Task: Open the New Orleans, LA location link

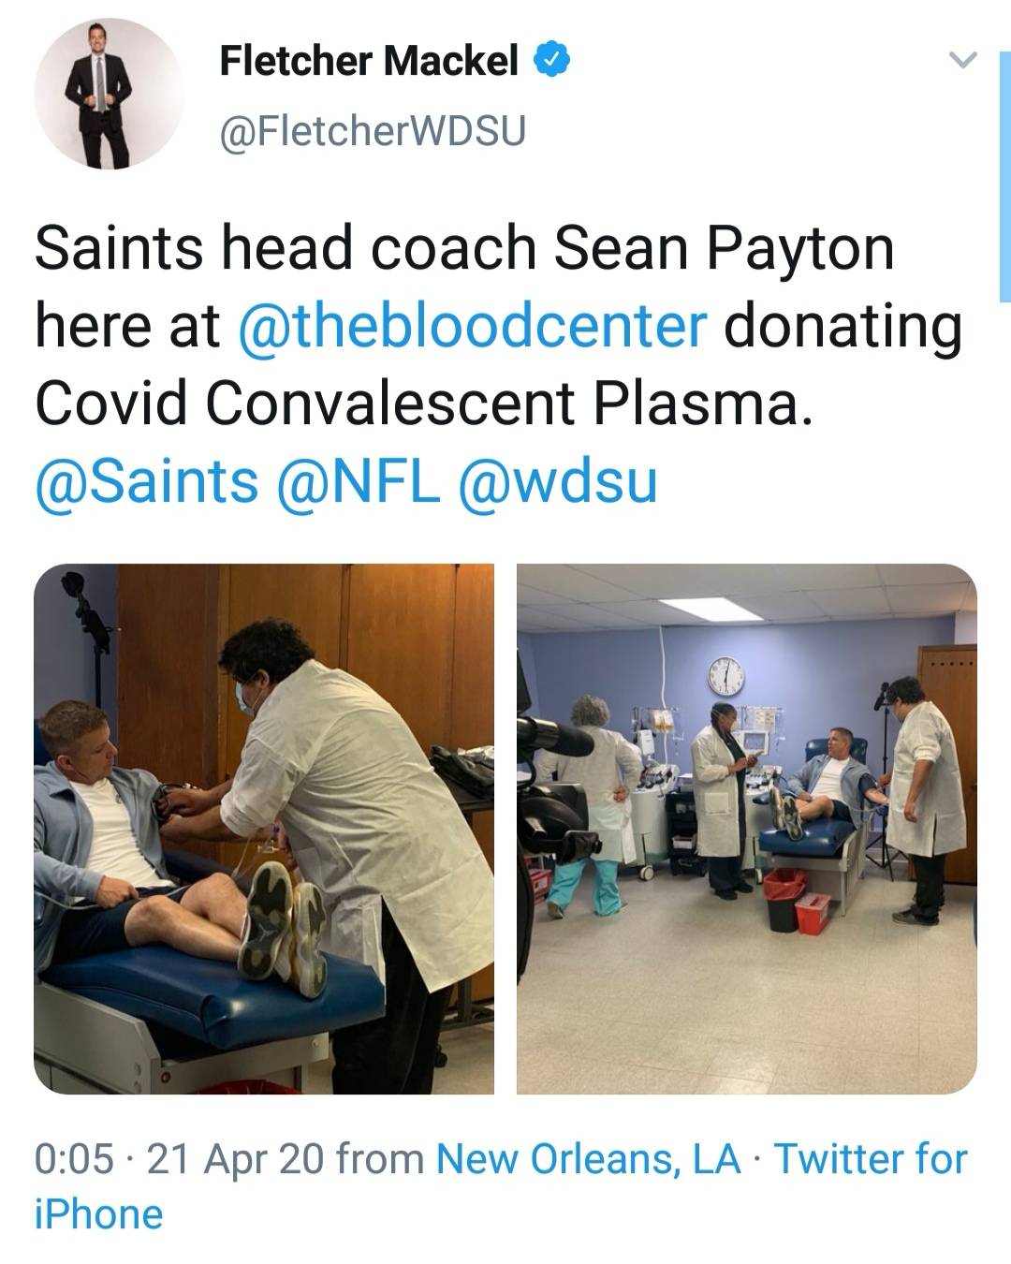Action: click(x=588, y=1159)
